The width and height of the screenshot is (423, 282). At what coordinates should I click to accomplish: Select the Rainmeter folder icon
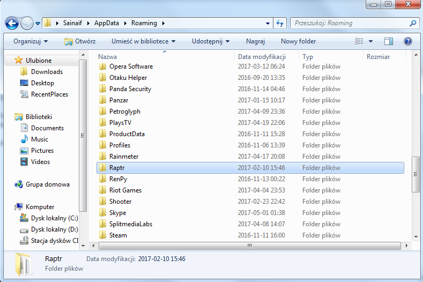[102, 157]
